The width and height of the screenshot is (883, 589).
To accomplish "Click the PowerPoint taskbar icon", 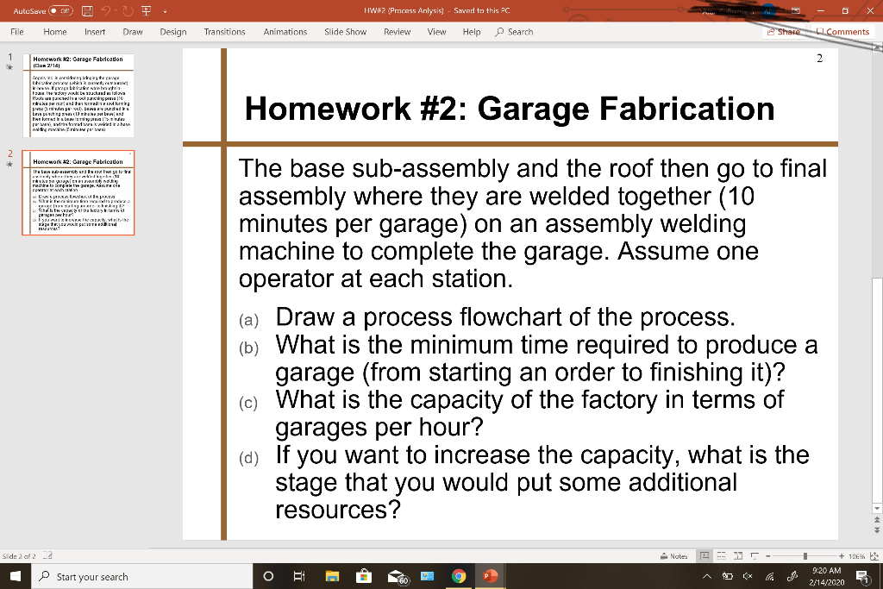I will (x=490, y=576).
